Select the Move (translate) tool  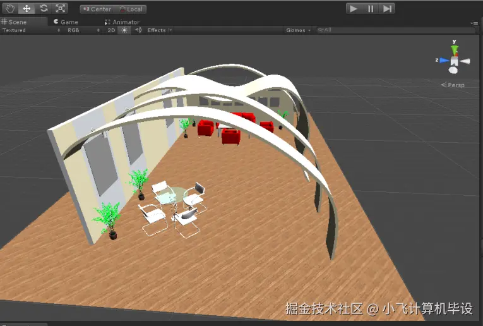[x=27, y=8]
